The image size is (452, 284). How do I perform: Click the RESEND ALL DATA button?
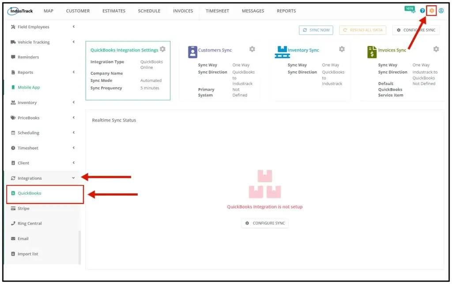[x=363, y=30]
